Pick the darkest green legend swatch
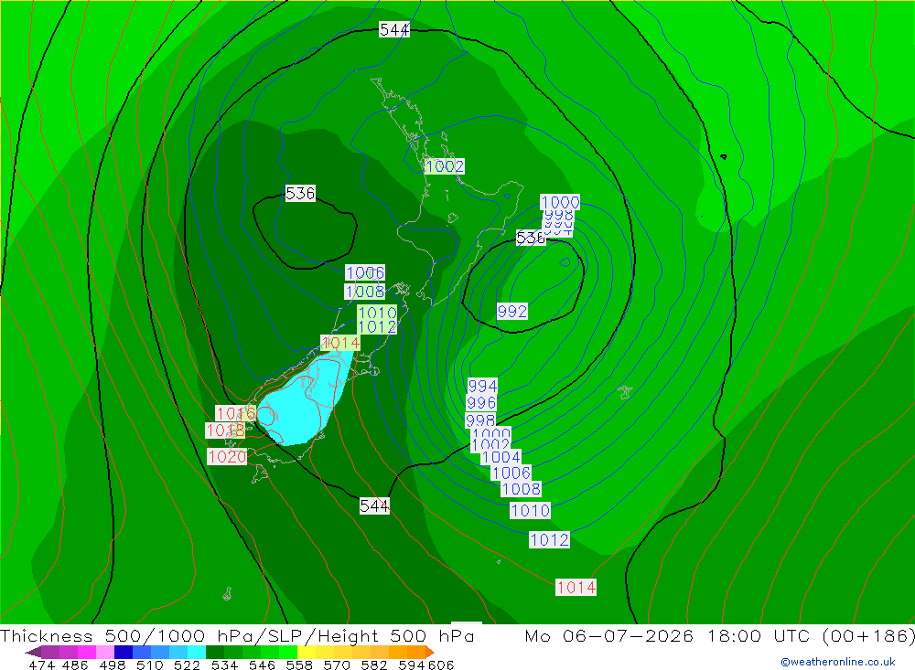This screenshot has height=670, width=915. (215, 652)
